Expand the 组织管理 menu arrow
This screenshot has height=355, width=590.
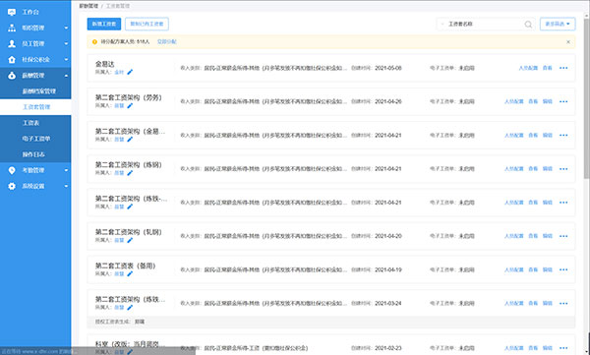click(x=66, y=28)
